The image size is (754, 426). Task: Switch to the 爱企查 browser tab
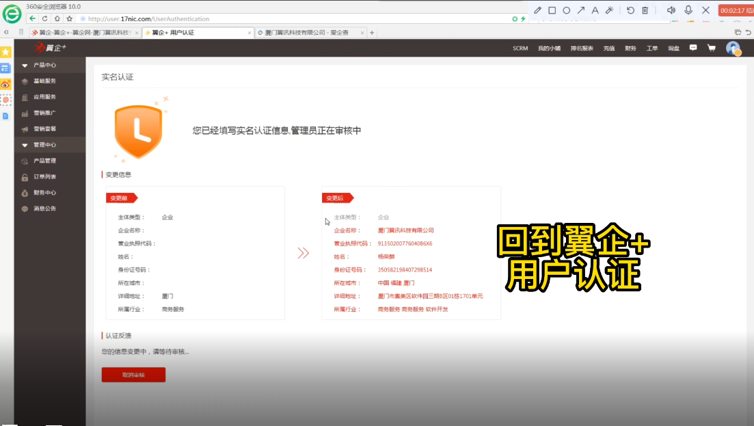[x=310, y=33]
